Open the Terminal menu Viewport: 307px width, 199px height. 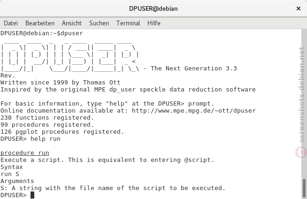(128, 23)
